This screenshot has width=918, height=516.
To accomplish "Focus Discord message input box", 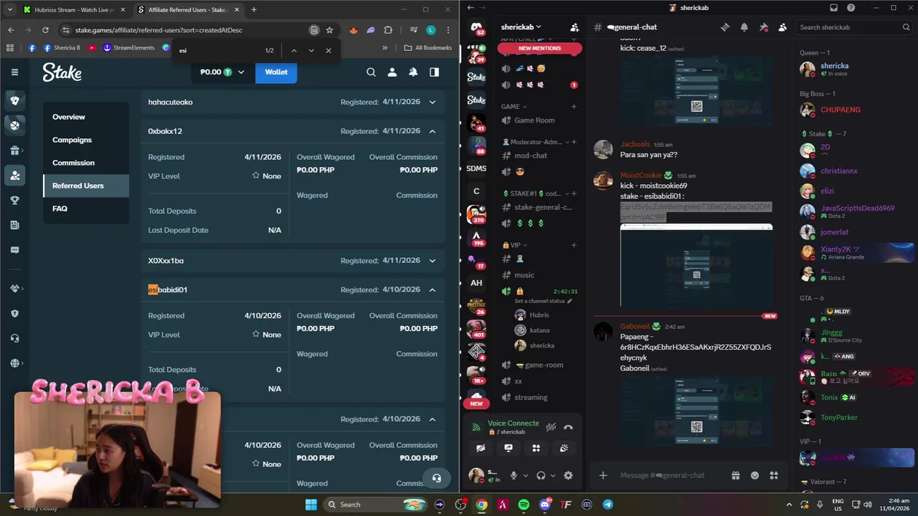I will coord(671,475).
